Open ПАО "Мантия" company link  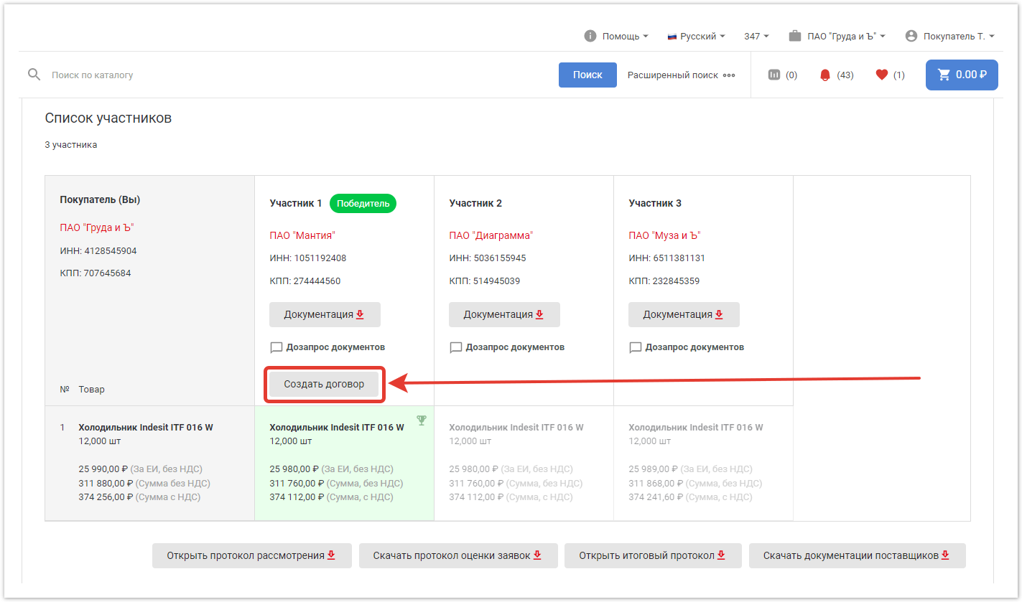302,235
